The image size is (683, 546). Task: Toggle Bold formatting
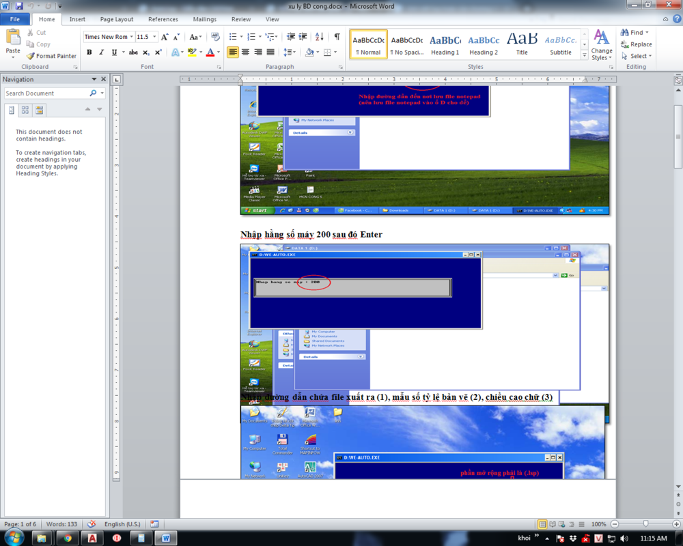tap(89, 52)
